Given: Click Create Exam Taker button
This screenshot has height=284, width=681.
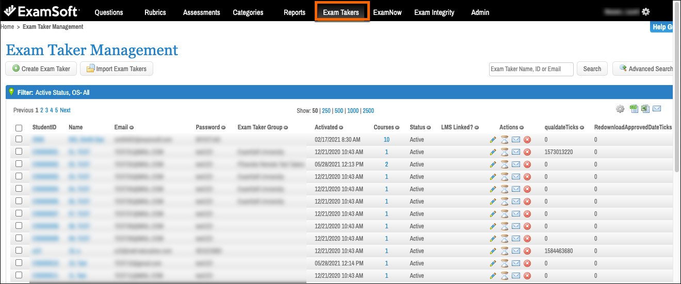Looking at the screenshot, I should pyautogui.click(x=41, y=69).
